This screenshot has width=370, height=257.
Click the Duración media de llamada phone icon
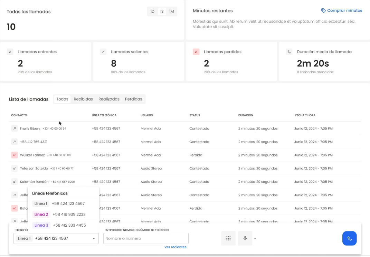tap(289, 52)
